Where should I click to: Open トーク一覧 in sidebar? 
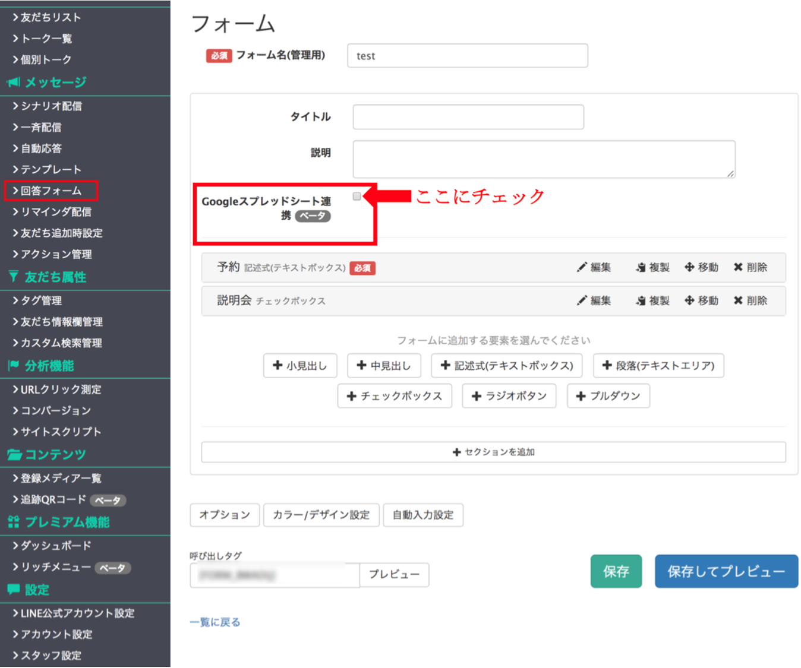click(46, 39)
